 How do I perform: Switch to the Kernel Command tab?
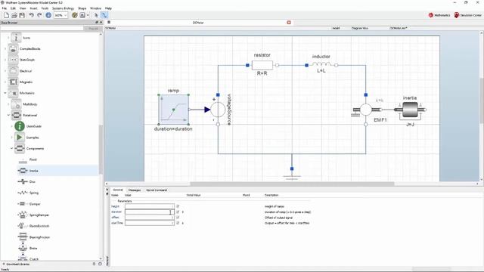[157, 190]
